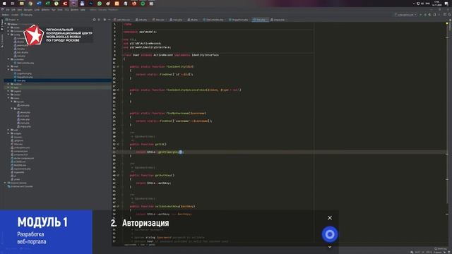Click the Run configuration button
This screenshot has width=452, height=254.
coord(420,15)
